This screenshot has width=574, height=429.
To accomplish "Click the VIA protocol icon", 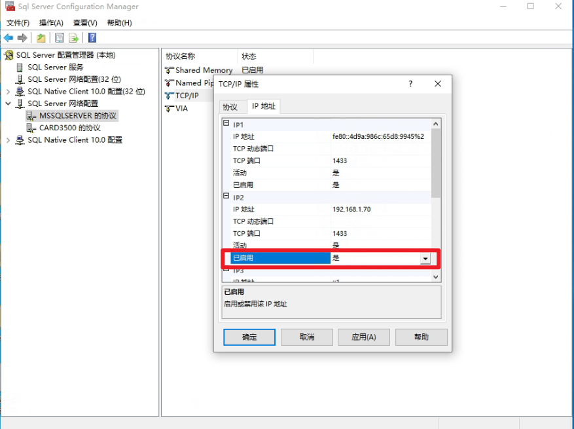I will click(169, 109).
